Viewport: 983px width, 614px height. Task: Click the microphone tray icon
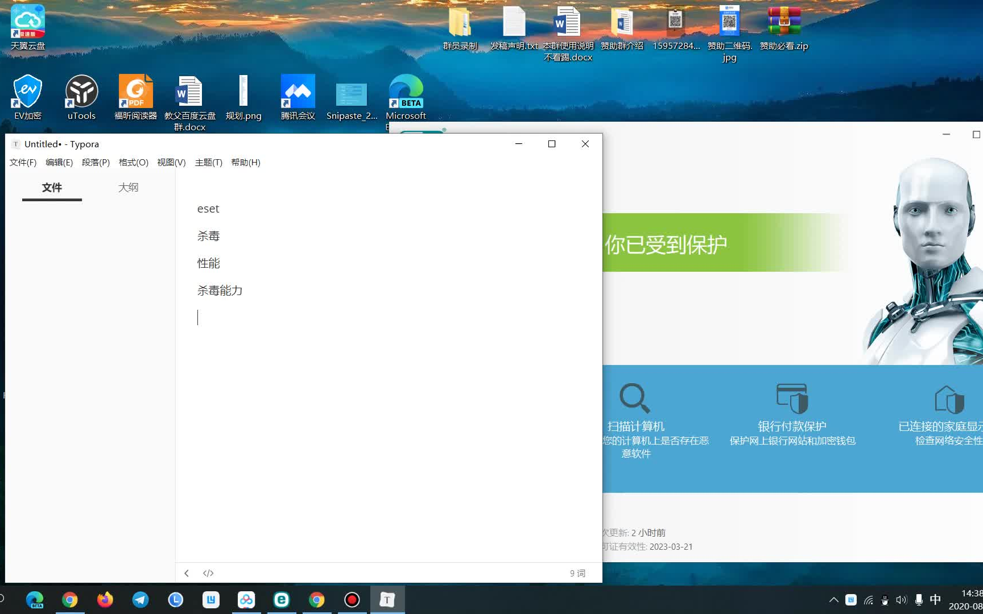click(x=919, y=600)
